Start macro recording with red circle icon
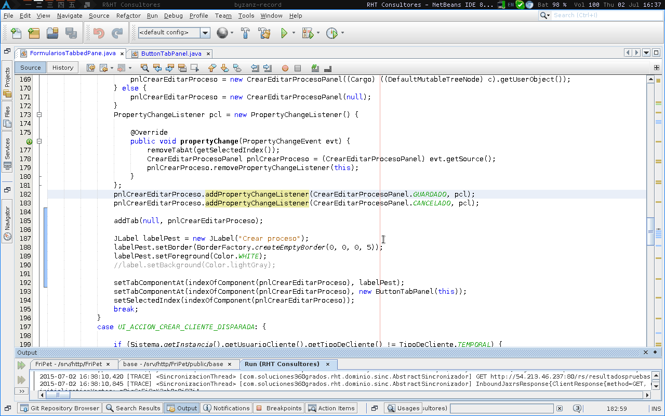The height and width of the screenshot is (416, 665). [x=285, y=68]
